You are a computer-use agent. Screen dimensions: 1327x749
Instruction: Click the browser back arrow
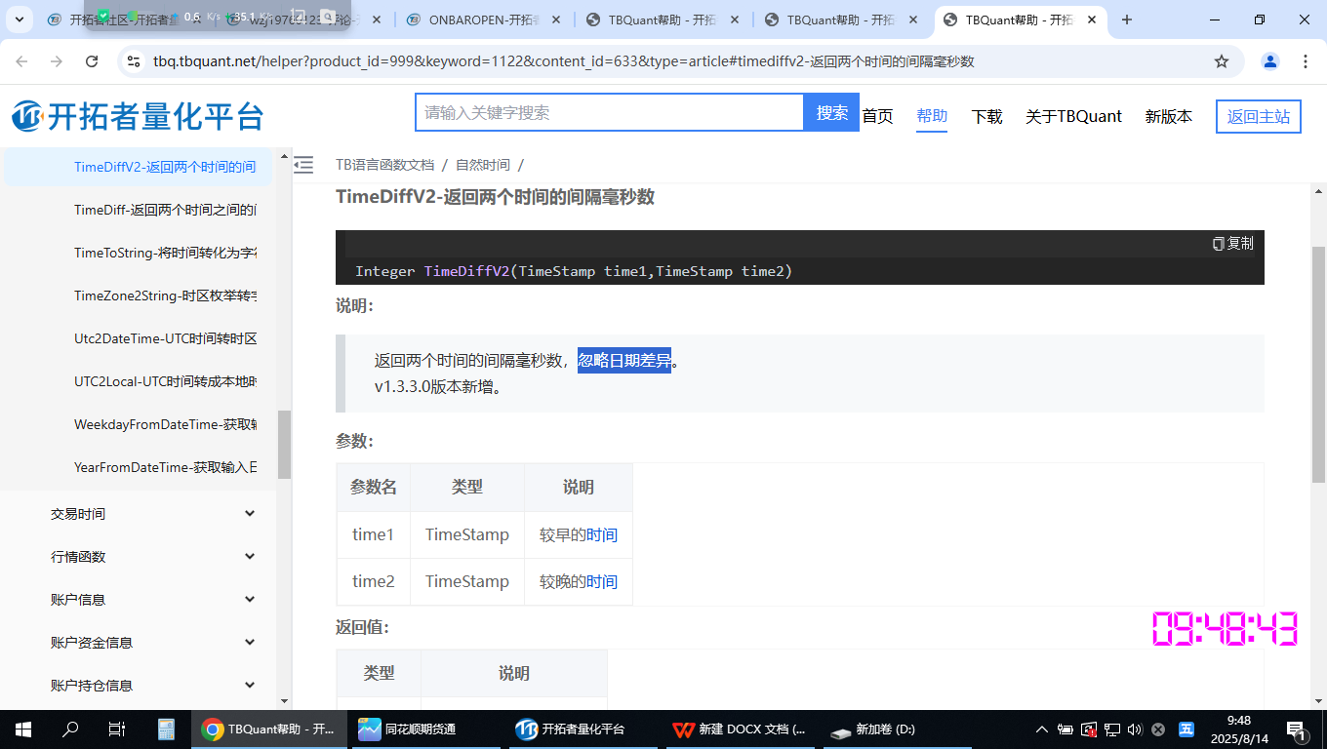(x=21, y=61)
